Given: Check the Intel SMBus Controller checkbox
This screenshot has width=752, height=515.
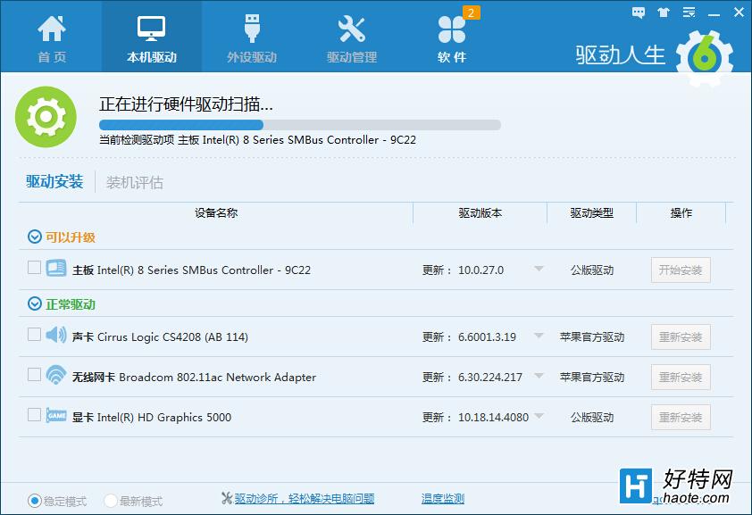Looking at the screenshot, I should coord(34,267).
